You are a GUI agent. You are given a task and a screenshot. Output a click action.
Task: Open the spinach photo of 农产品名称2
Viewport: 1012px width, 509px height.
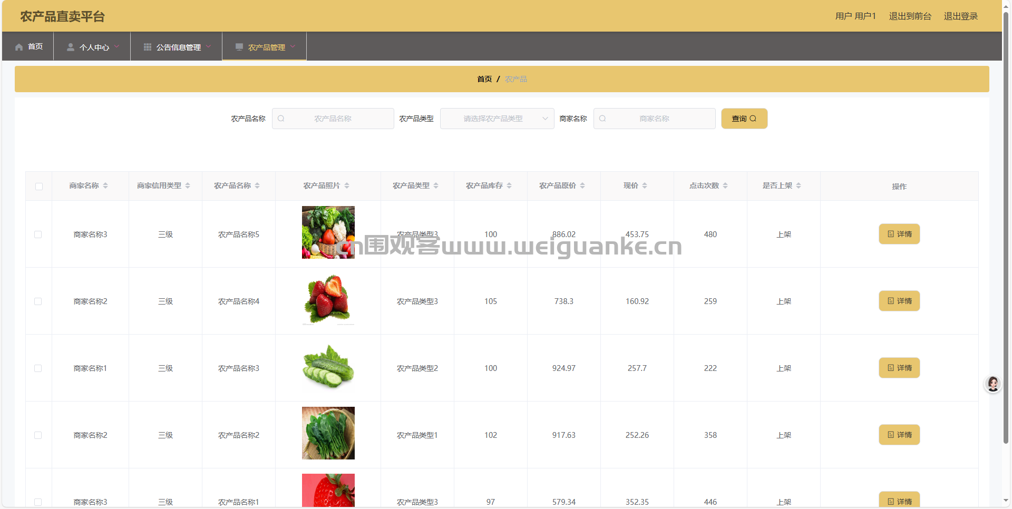pos(328,433)
